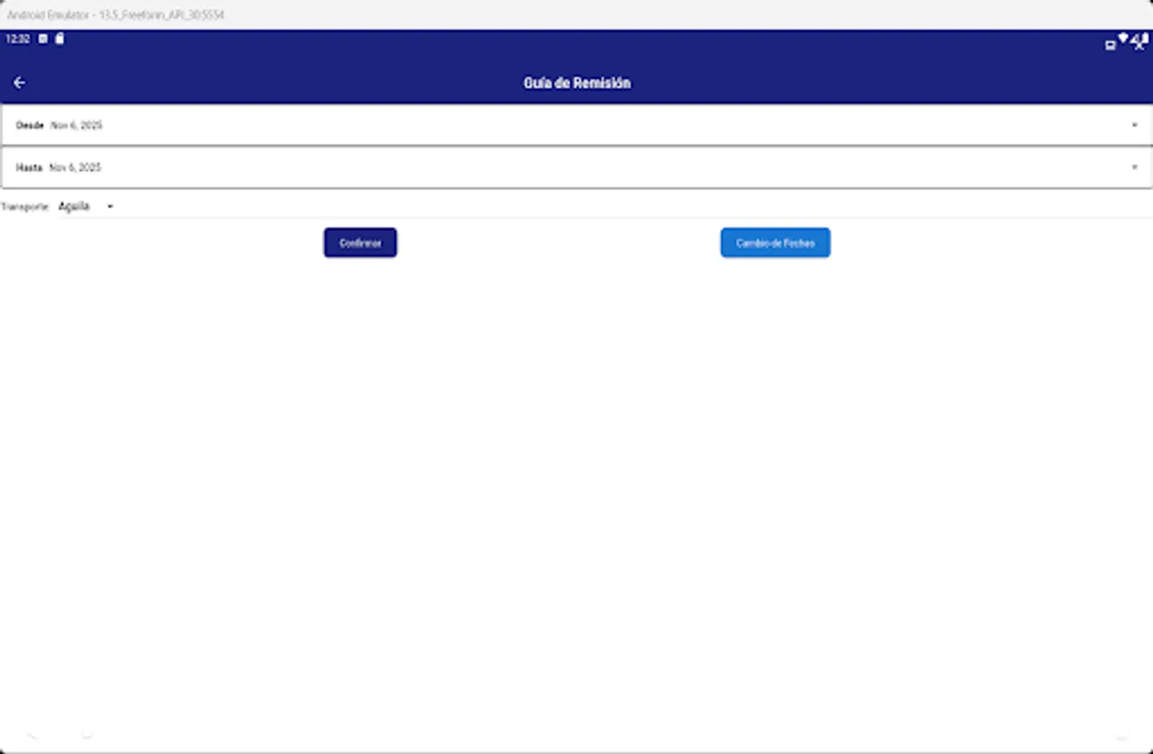This screenshot has height=754, width=1153.
Task: Tap the screenshot icon in the status bar
Action: click(1110, 44)
